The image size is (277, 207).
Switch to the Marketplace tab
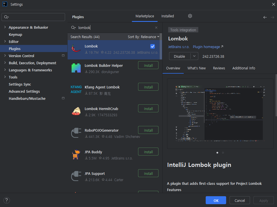[x=145, y=16]
